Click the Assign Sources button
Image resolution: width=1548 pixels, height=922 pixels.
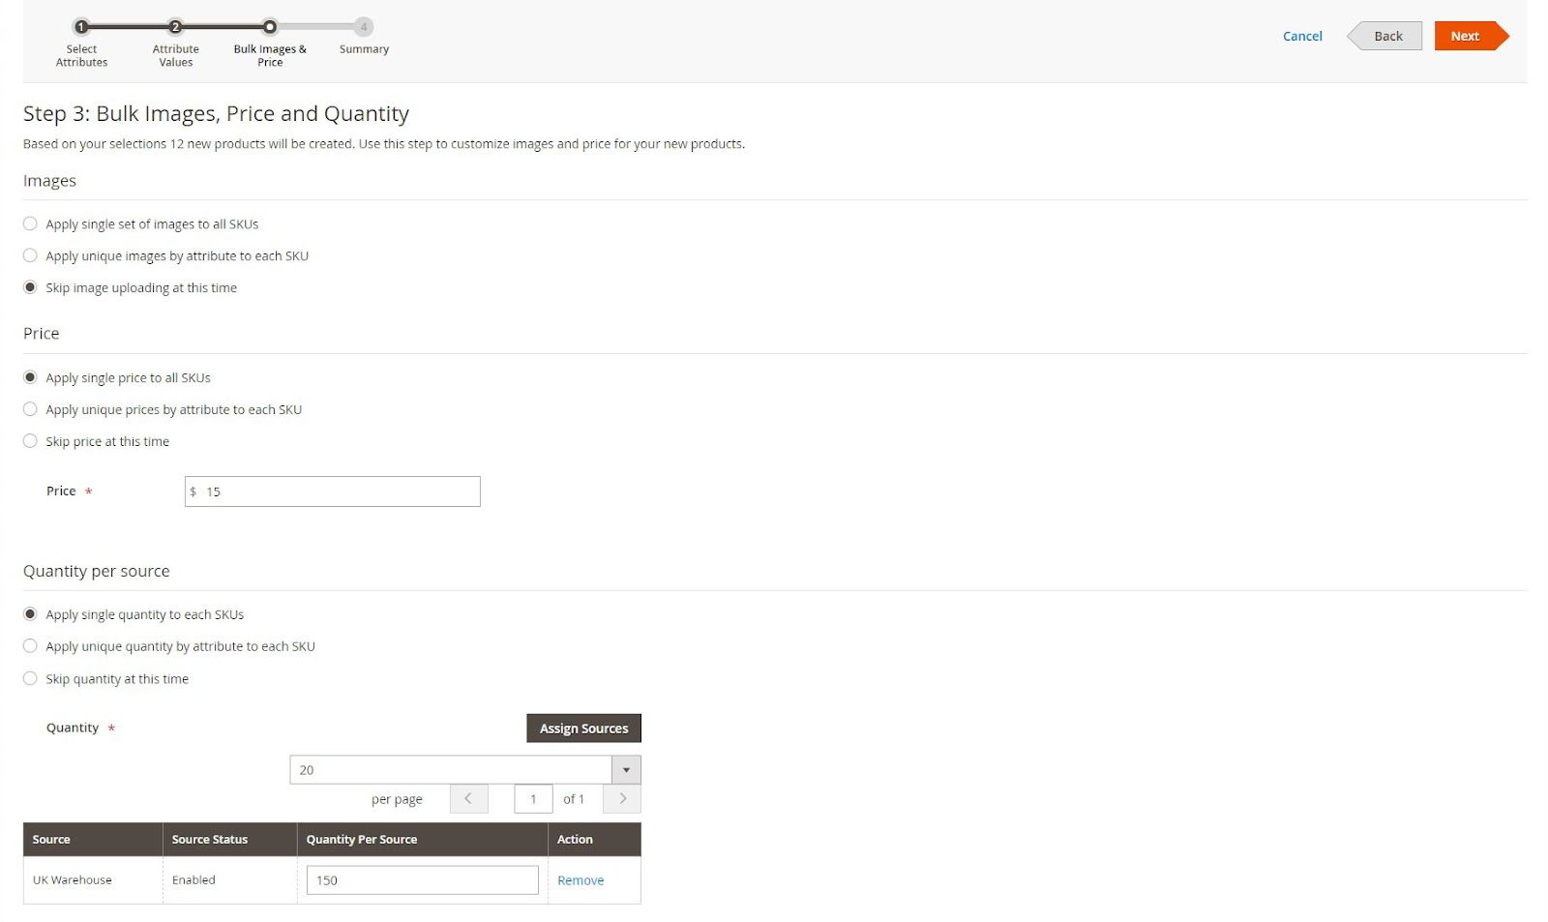point(583,728)
